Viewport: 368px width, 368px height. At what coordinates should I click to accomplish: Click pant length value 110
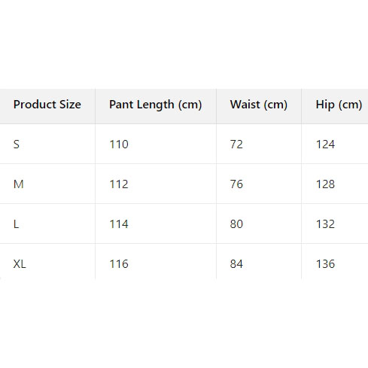pyautogui.click(x=119, y=144)
